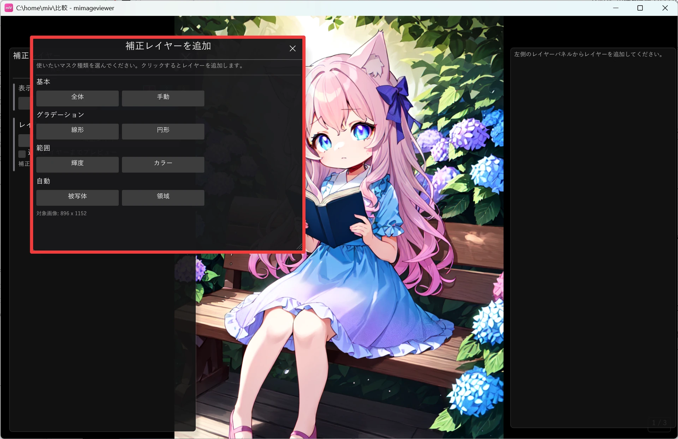Click the dialog resize grip corner
The image size is (678, 439).
point(299,247)
